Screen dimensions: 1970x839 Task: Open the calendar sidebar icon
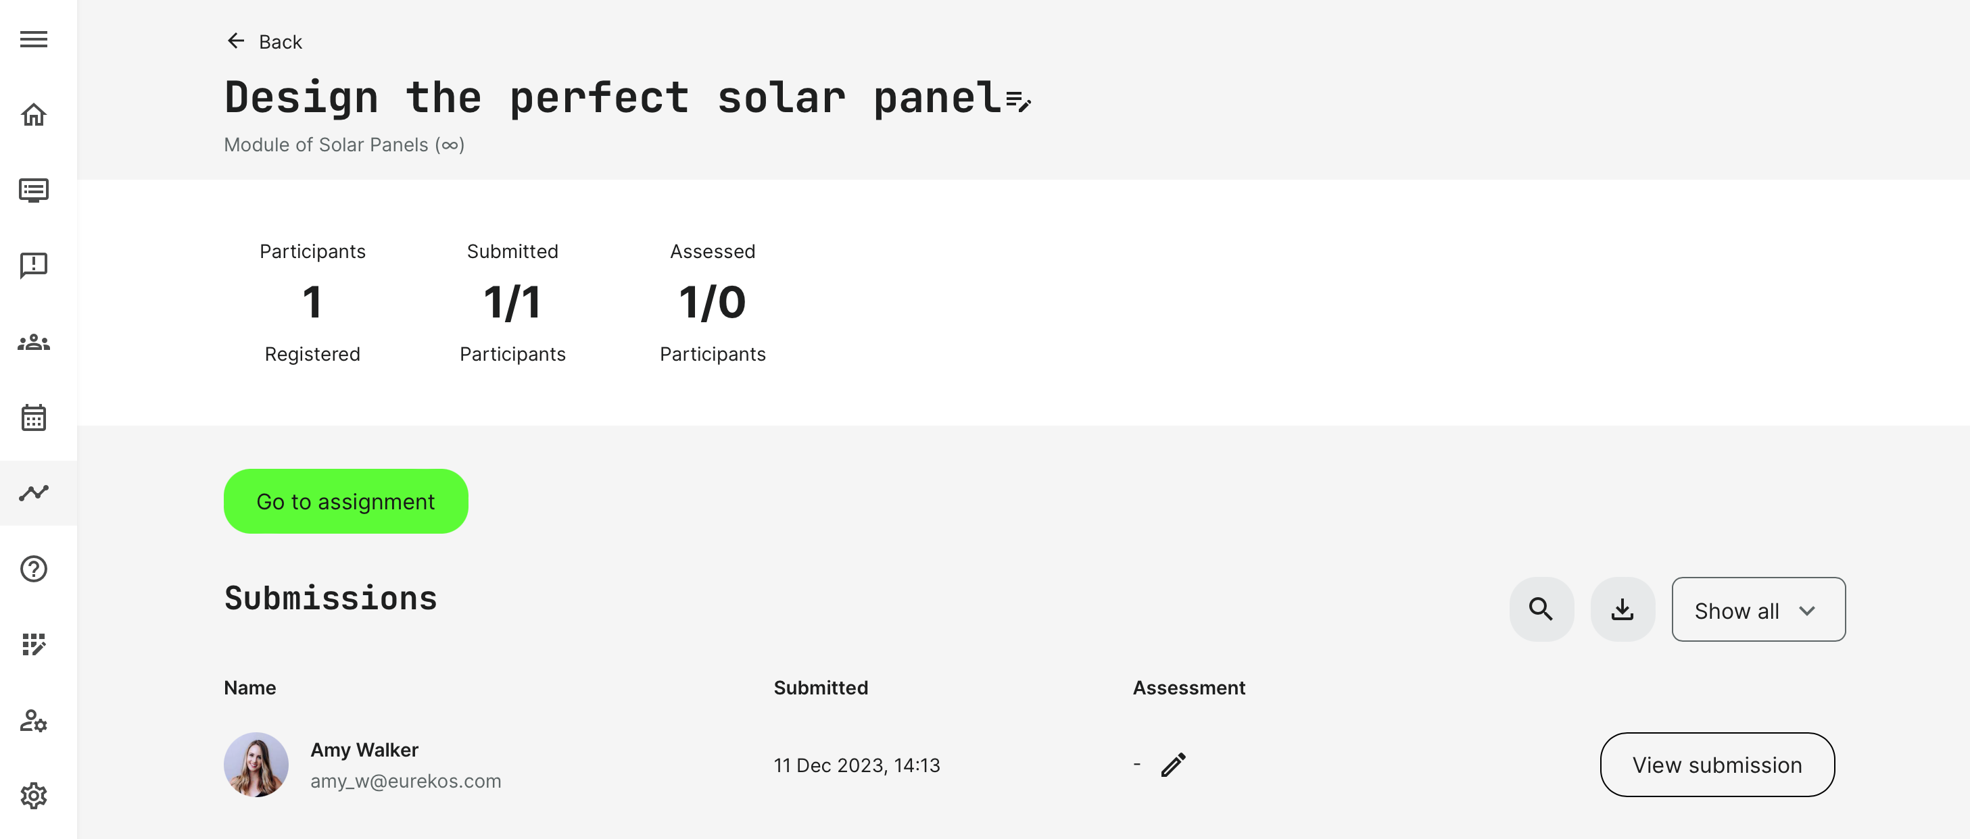pos(34,418)
